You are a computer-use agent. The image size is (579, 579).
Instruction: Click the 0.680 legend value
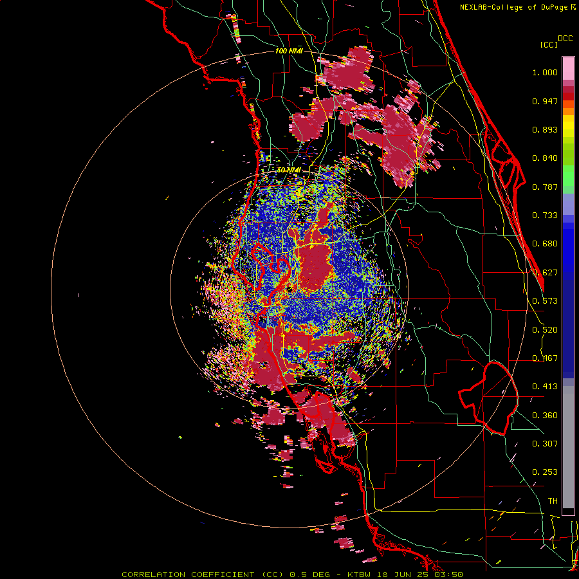click(545, 244)
